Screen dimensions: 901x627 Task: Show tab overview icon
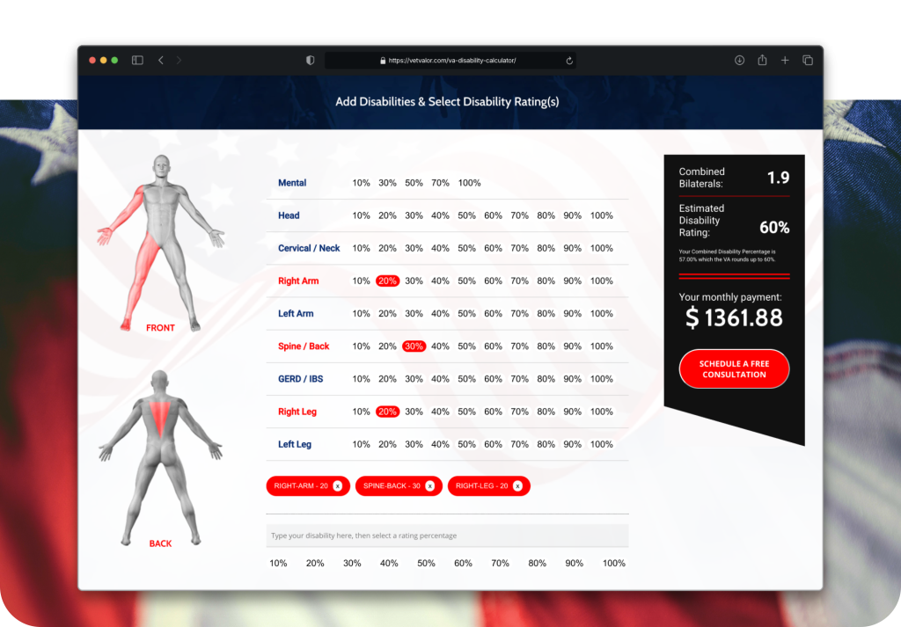[x=808, y=61]
